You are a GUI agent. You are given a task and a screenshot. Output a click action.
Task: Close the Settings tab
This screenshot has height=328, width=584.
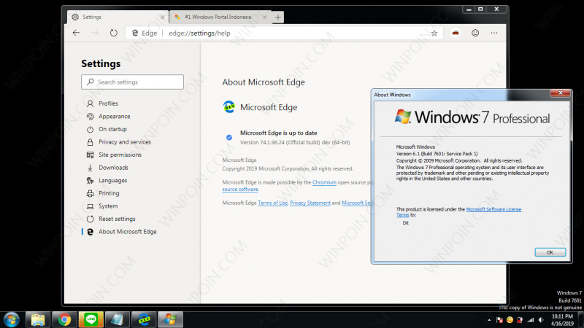[162, 17]
